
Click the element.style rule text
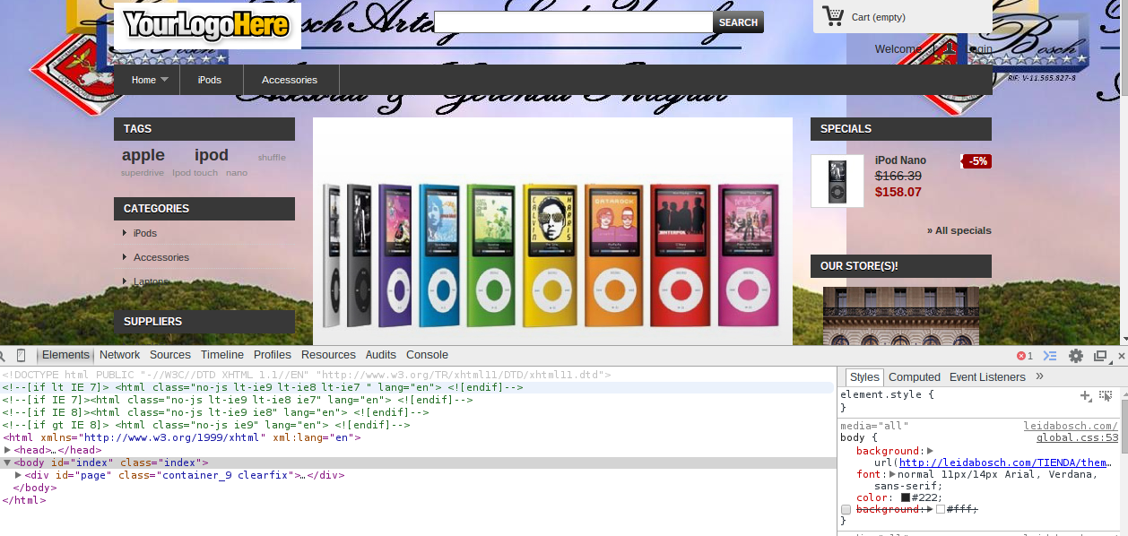click(x=887, y=394)
